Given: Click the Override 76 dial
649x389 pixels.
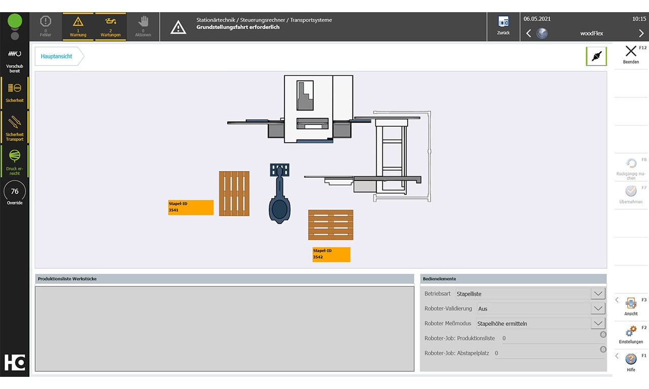Looking at the screenshot, I should [15, 191].
